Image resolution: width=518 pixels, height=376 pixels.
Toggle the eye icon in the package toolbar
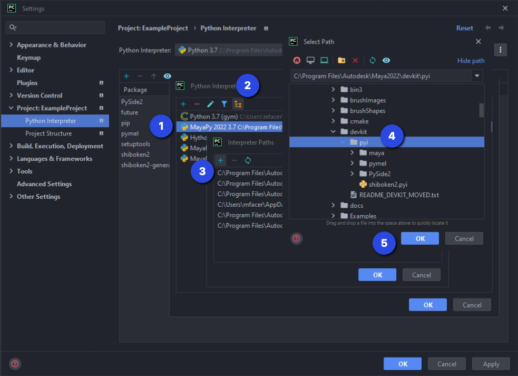tap(167, 76)
